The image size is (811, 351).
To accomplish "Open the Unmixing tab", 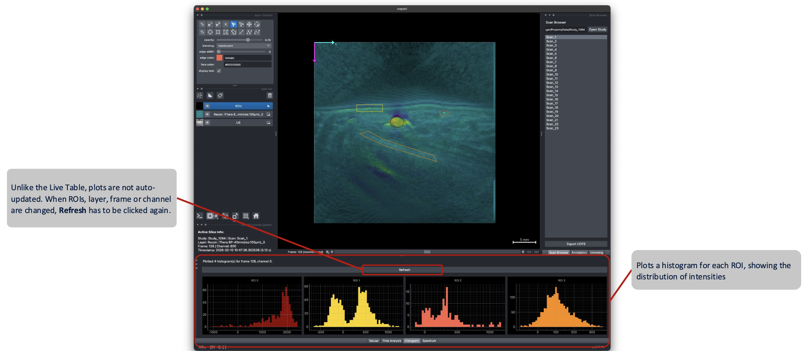I will coord(596,252).
